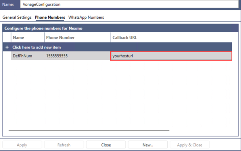241x151 pixels.
Task: Switch to the General Settings tab
Action: 17,17
